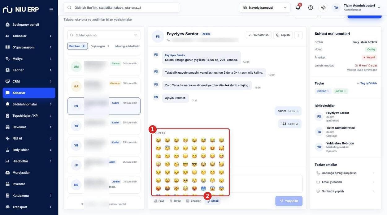Image resolution: width=387 pixels, height=215 pixels.
Task: Open Boshqaruv paneli from the sidebar
Action: pyautogui.click(x=29, y=24)
